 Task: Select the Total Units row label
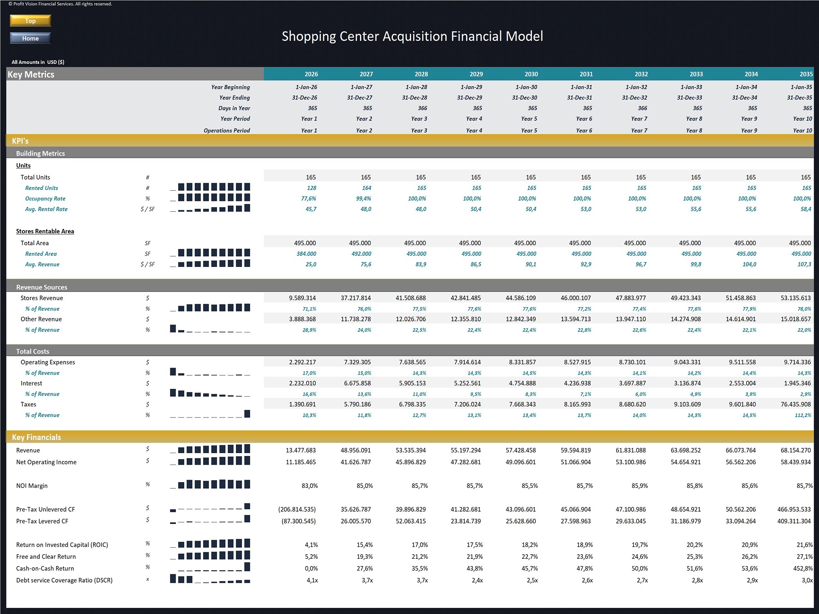[x=35, y=177]
